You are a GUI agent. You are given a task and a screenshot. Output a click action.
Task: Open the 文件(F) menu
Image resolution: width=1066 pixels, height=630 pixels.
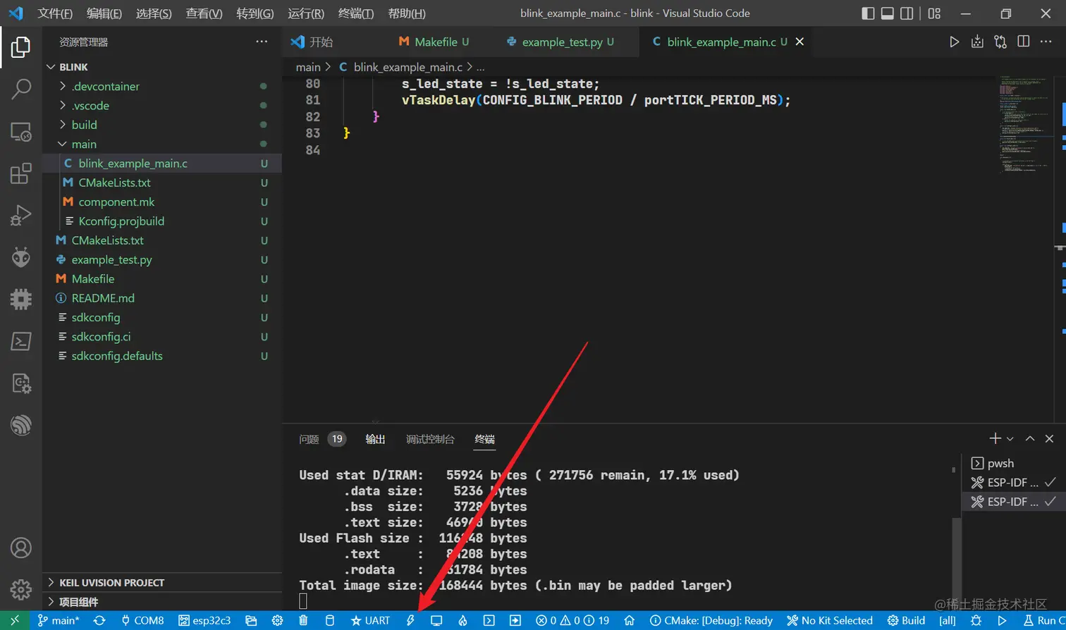pyautogui.click(x=55, y=13)
